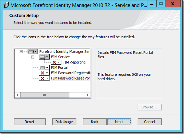Click the 'This feature requires 0KB' text
The image size is (184, 134).
[124, 77]
